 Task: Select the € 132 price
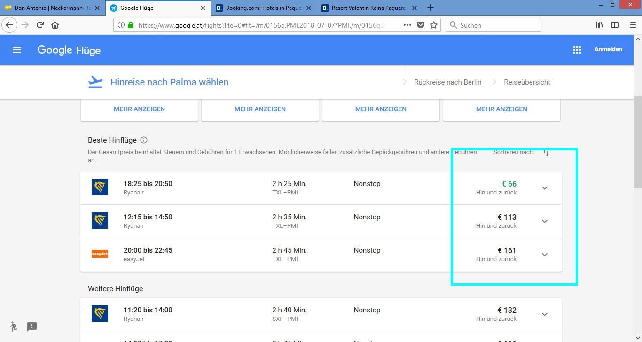507,310
